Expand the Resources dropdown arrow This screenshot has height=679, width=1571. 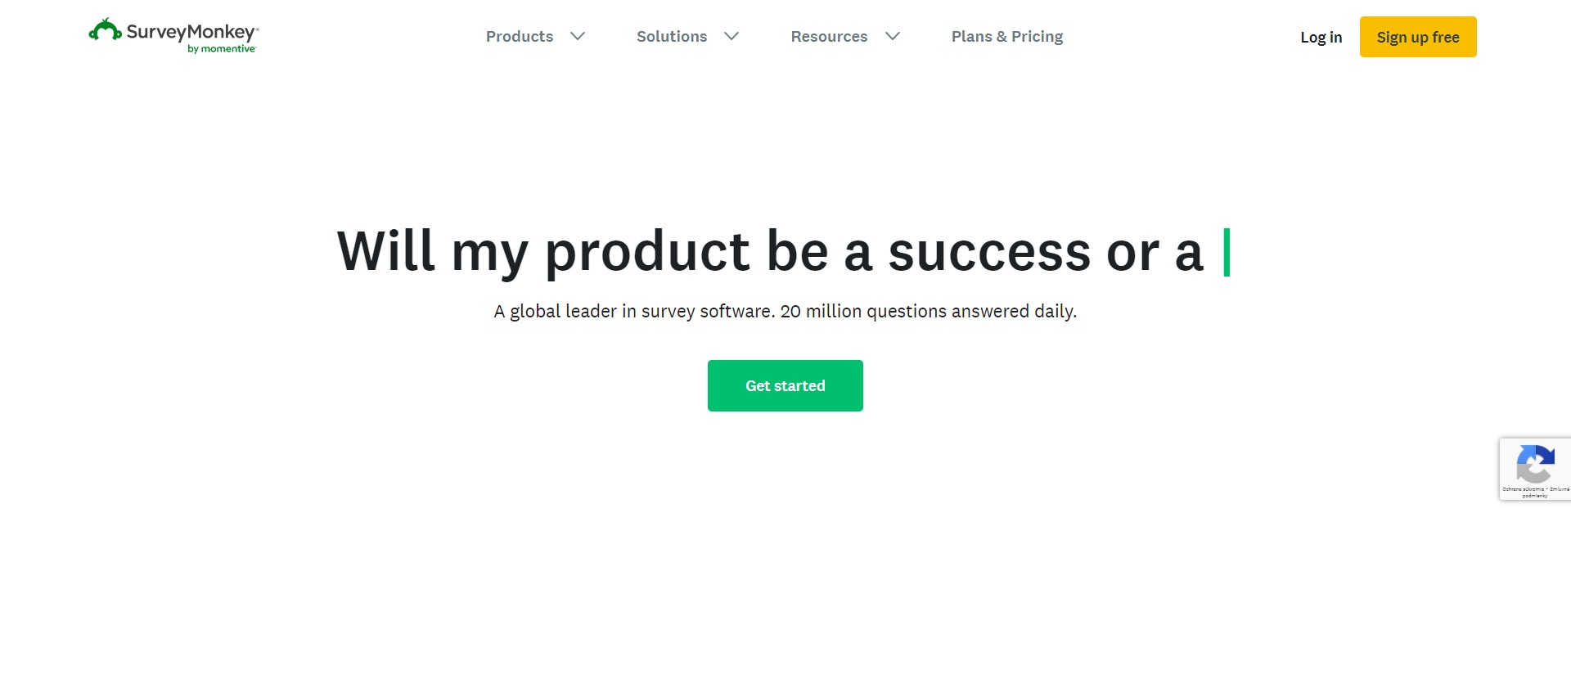pos(894,37)
